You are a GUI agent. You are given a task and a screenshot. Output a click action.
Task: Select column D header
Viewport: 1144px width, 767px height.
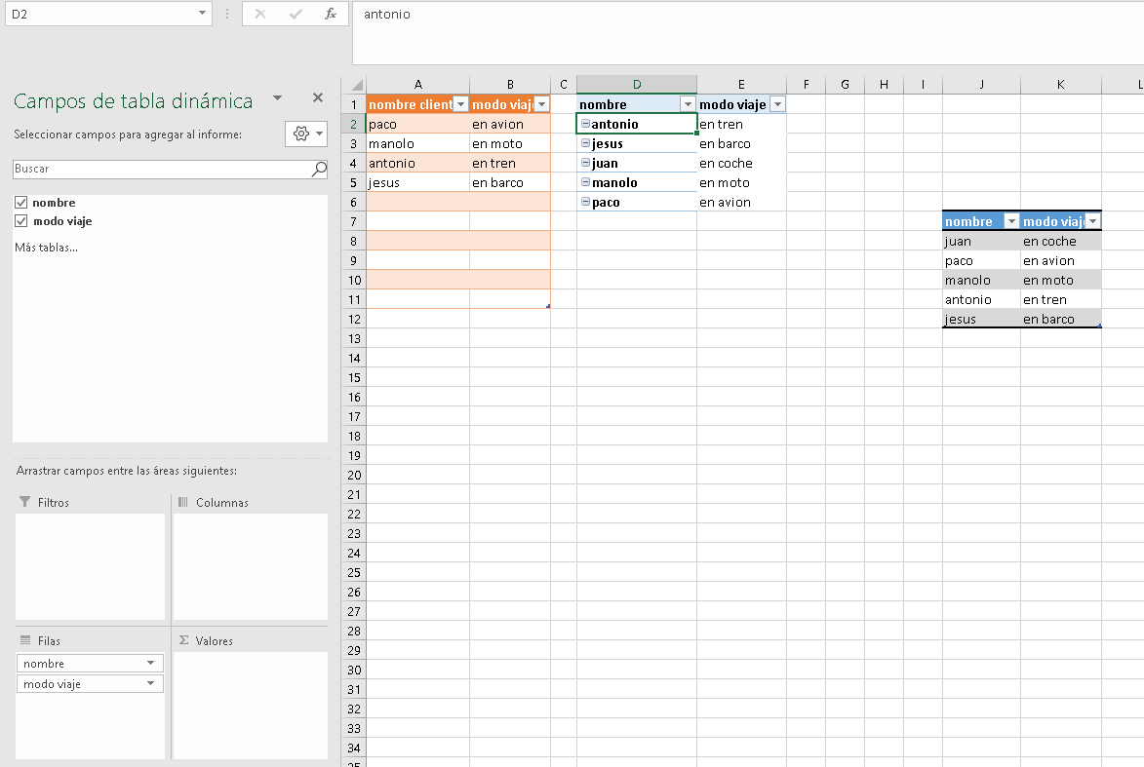(x=636, y=85)
